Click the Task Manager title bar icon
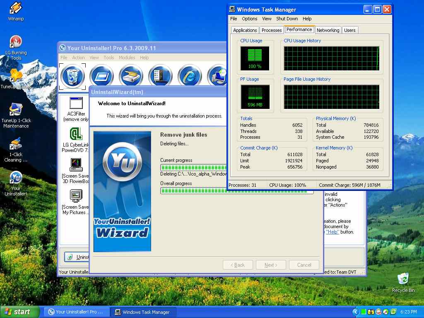Image resolution: width=424 pixels, height=318 pixels. coord(232,9)
